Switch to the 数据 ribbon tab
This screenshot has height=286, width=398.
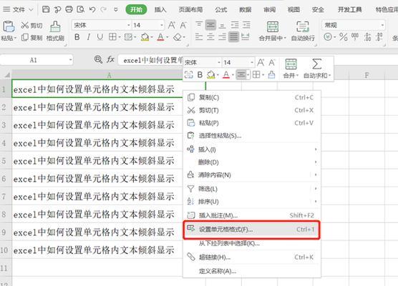tap(245, 9)
